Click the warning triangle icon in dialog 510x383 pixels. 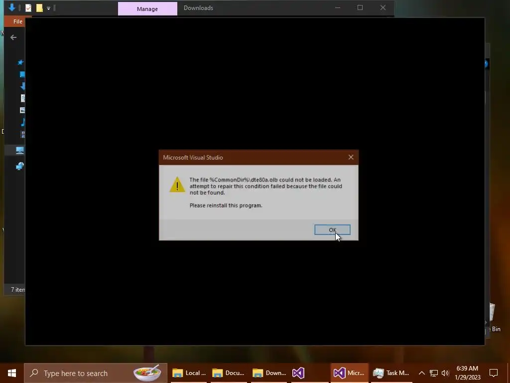click(x=177, y=185)
